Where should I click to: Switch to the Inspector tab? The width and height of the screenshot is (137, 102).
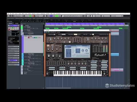click(x=10, y=23)
